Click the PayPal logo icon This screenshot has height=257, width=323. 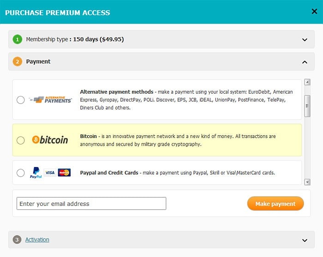click(x=36, y=173)
